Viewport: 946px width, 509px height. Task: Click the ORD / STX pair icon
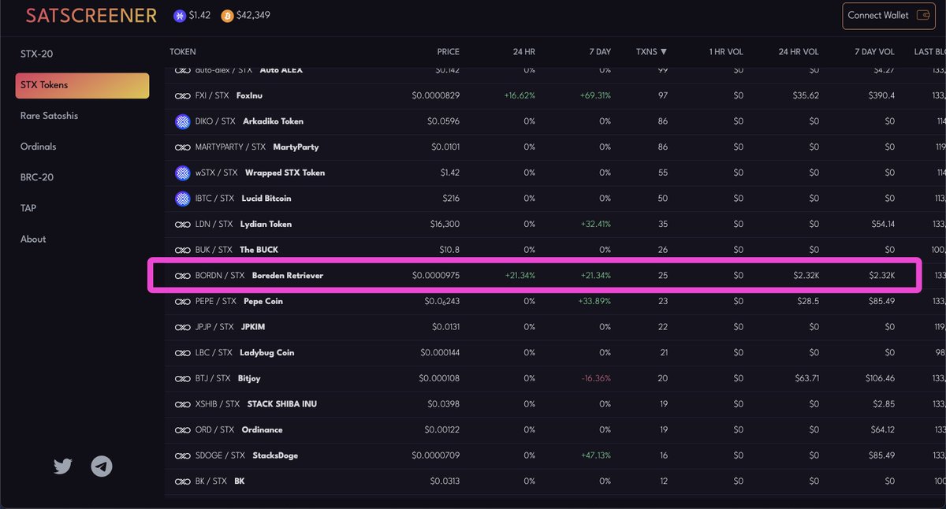pos(182,430)
